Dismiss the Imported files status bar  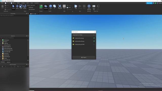[94, 35]
